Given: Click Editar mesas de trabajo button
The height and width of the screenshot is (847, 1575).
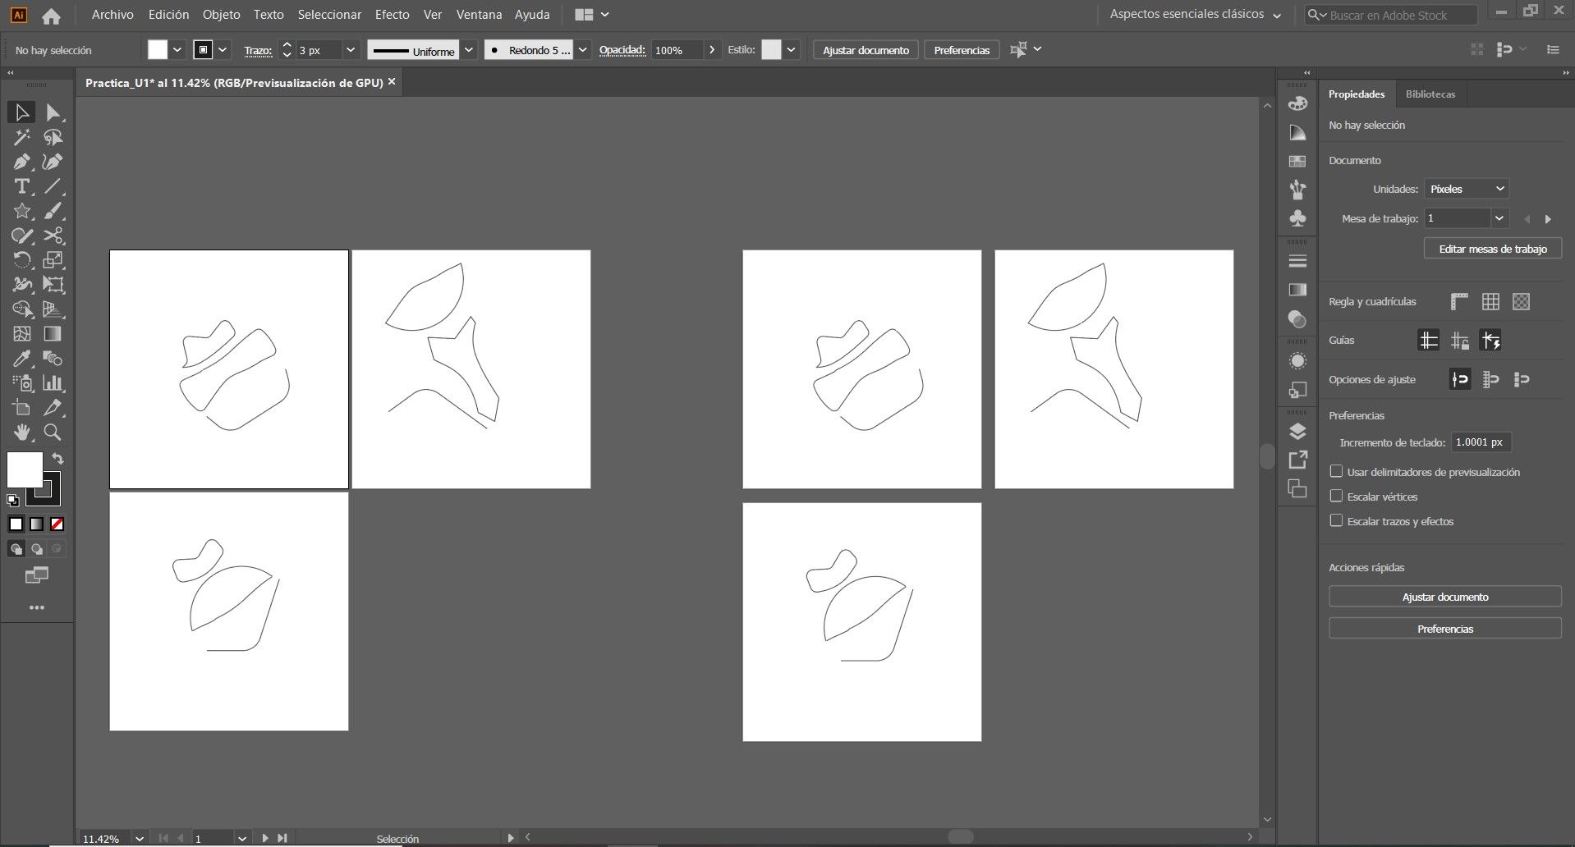Looking at the screenshot, I should tap(1492, 249).
